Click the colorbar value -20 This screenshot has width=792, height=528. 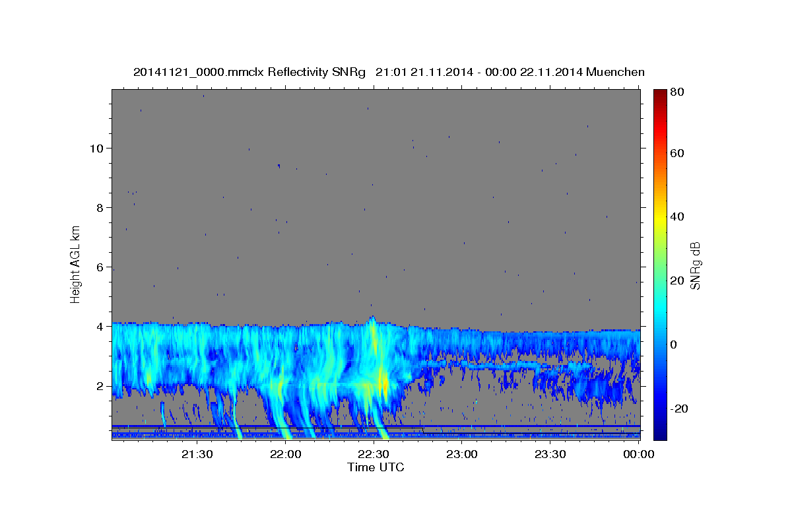click(x=680, y=409)
